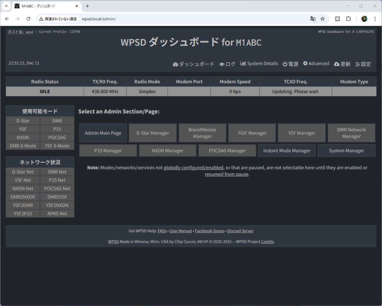382x306 pixels.
Task: Expand the tab search dropdown arrow
Action: click(6, 6)
